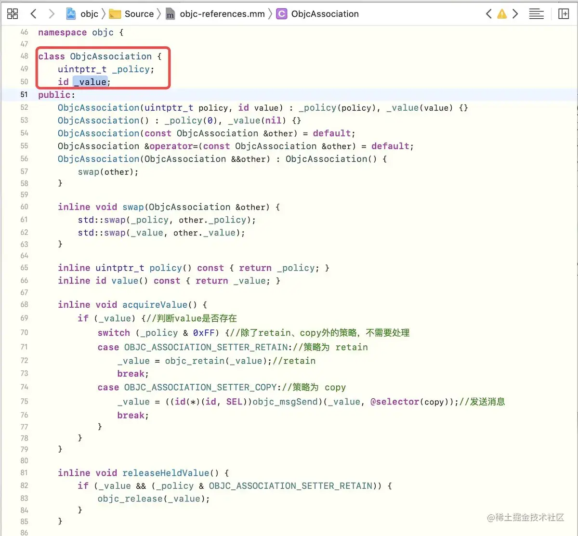The height and width of the screenshot is (536, 578).
Task: Click 'break;' on line 73
Action: click(x=133, y=374)
